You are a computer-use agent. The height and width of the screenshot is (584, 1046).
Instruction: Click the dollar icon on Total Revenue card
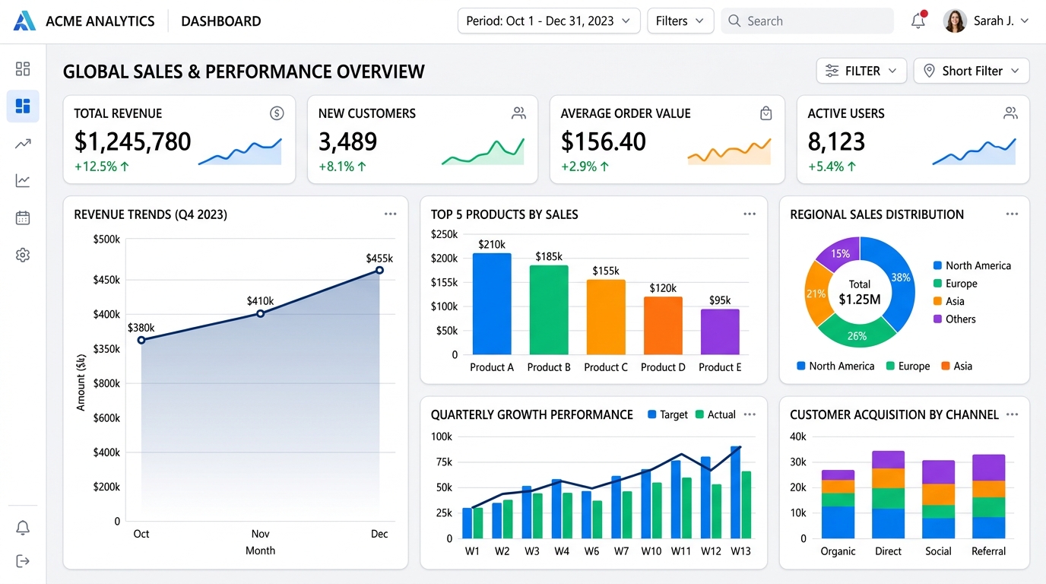(x=277, y=113)
